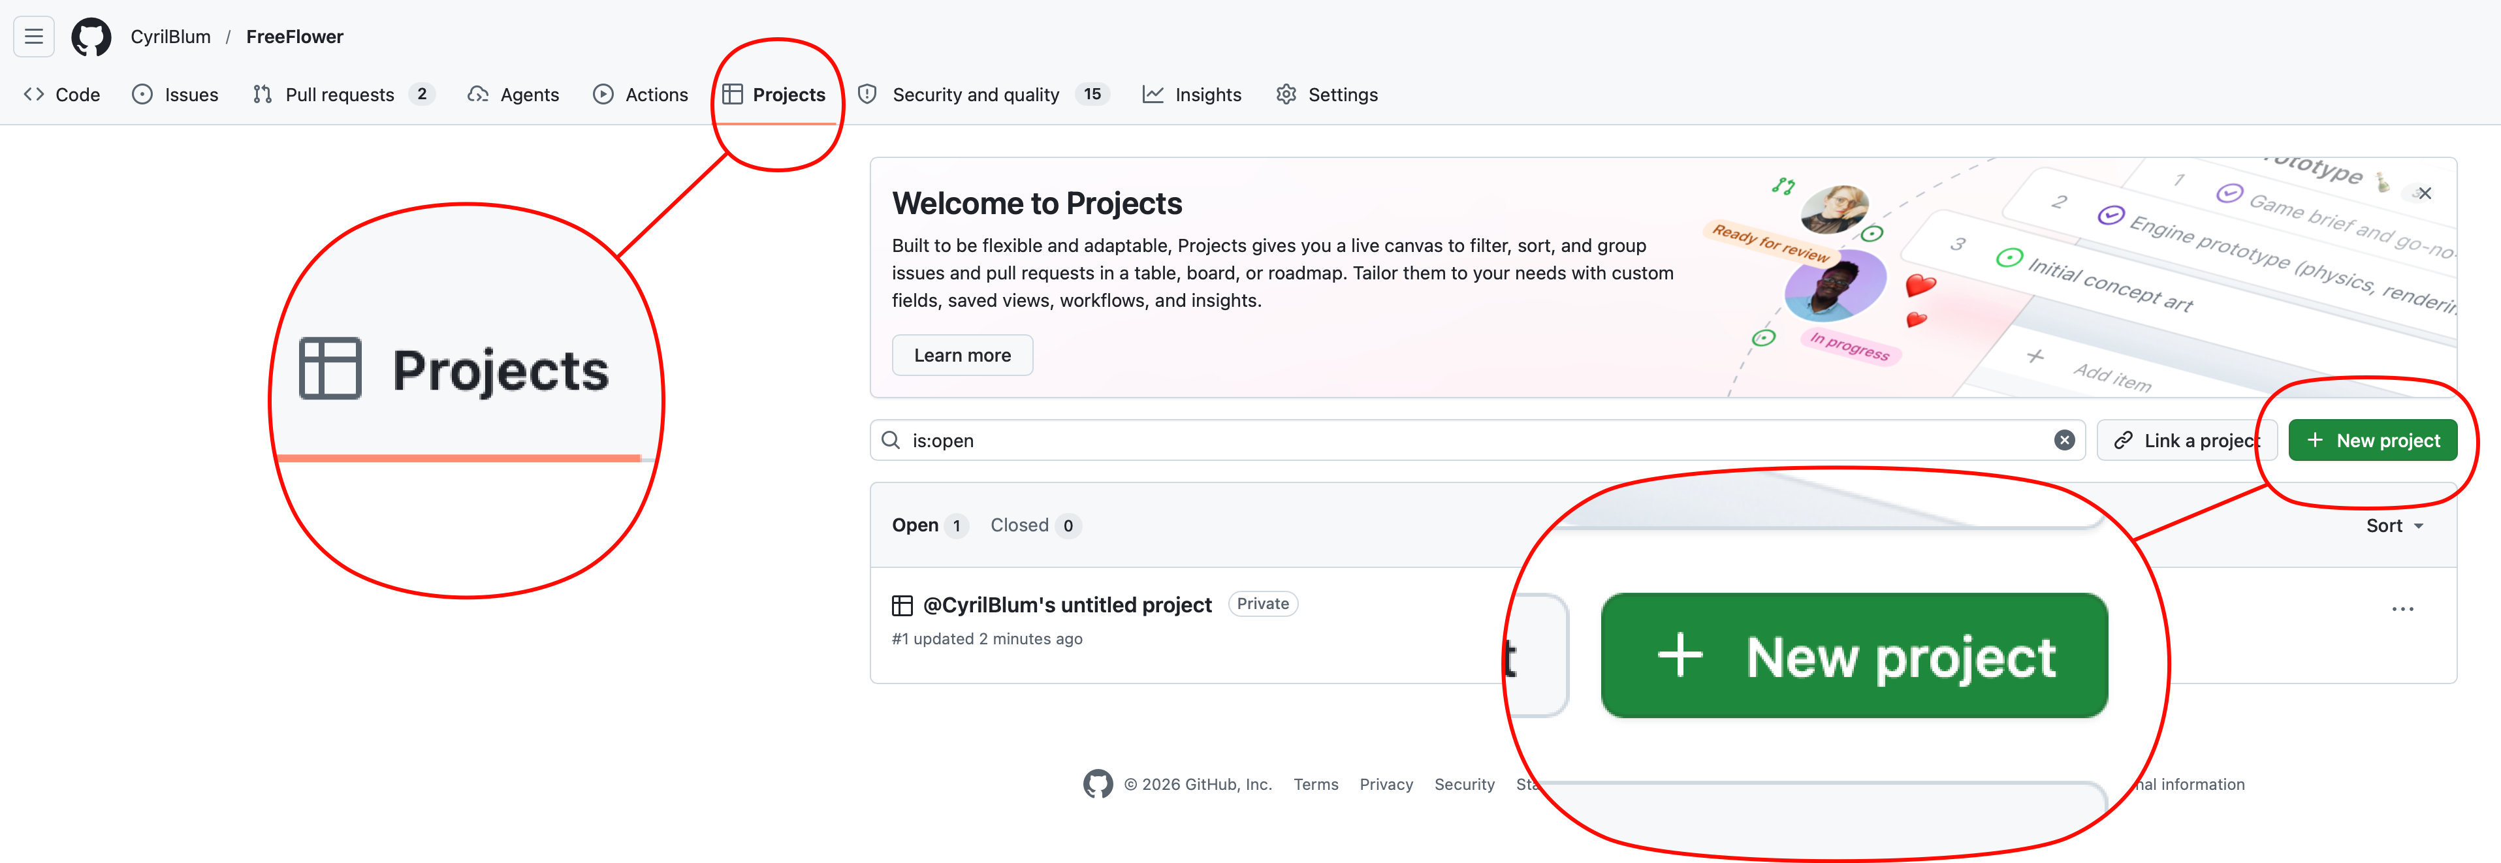Show Open projects list
This screenshot has height=863, width=2501.
(x=929, y=526)
